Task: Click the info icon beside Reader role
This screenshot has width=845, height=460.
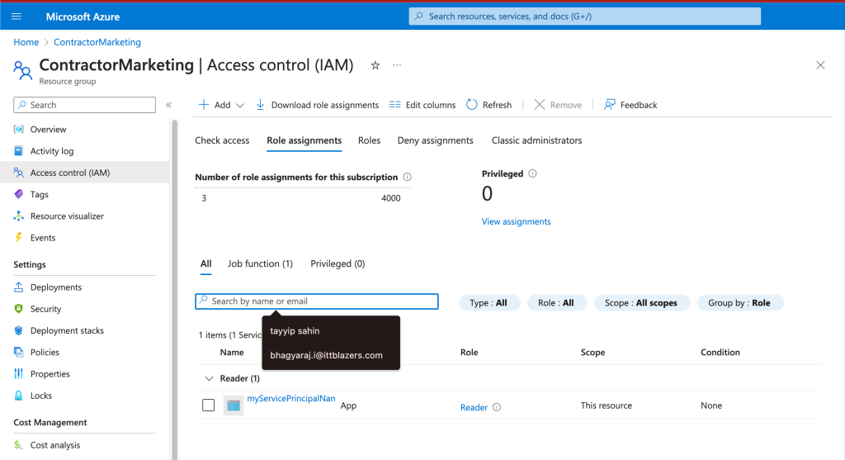Action: 497,407
